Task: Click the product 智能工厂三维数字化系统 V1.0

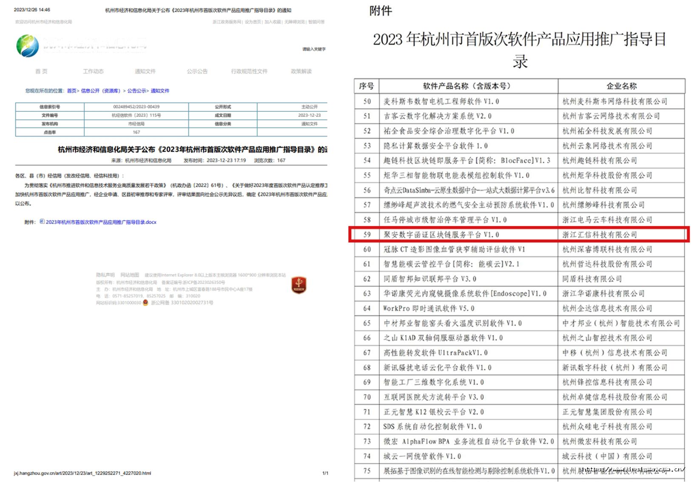Action: pyautogui.click(x=434, y=382)
